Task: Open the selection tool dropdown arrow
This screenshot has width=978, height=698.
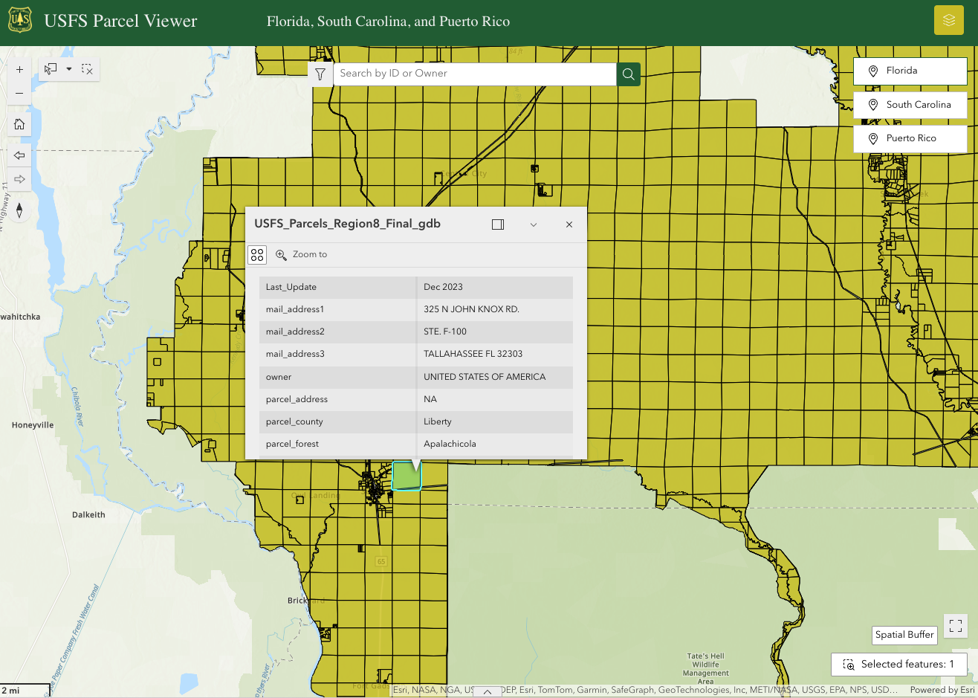Action: 69,68
